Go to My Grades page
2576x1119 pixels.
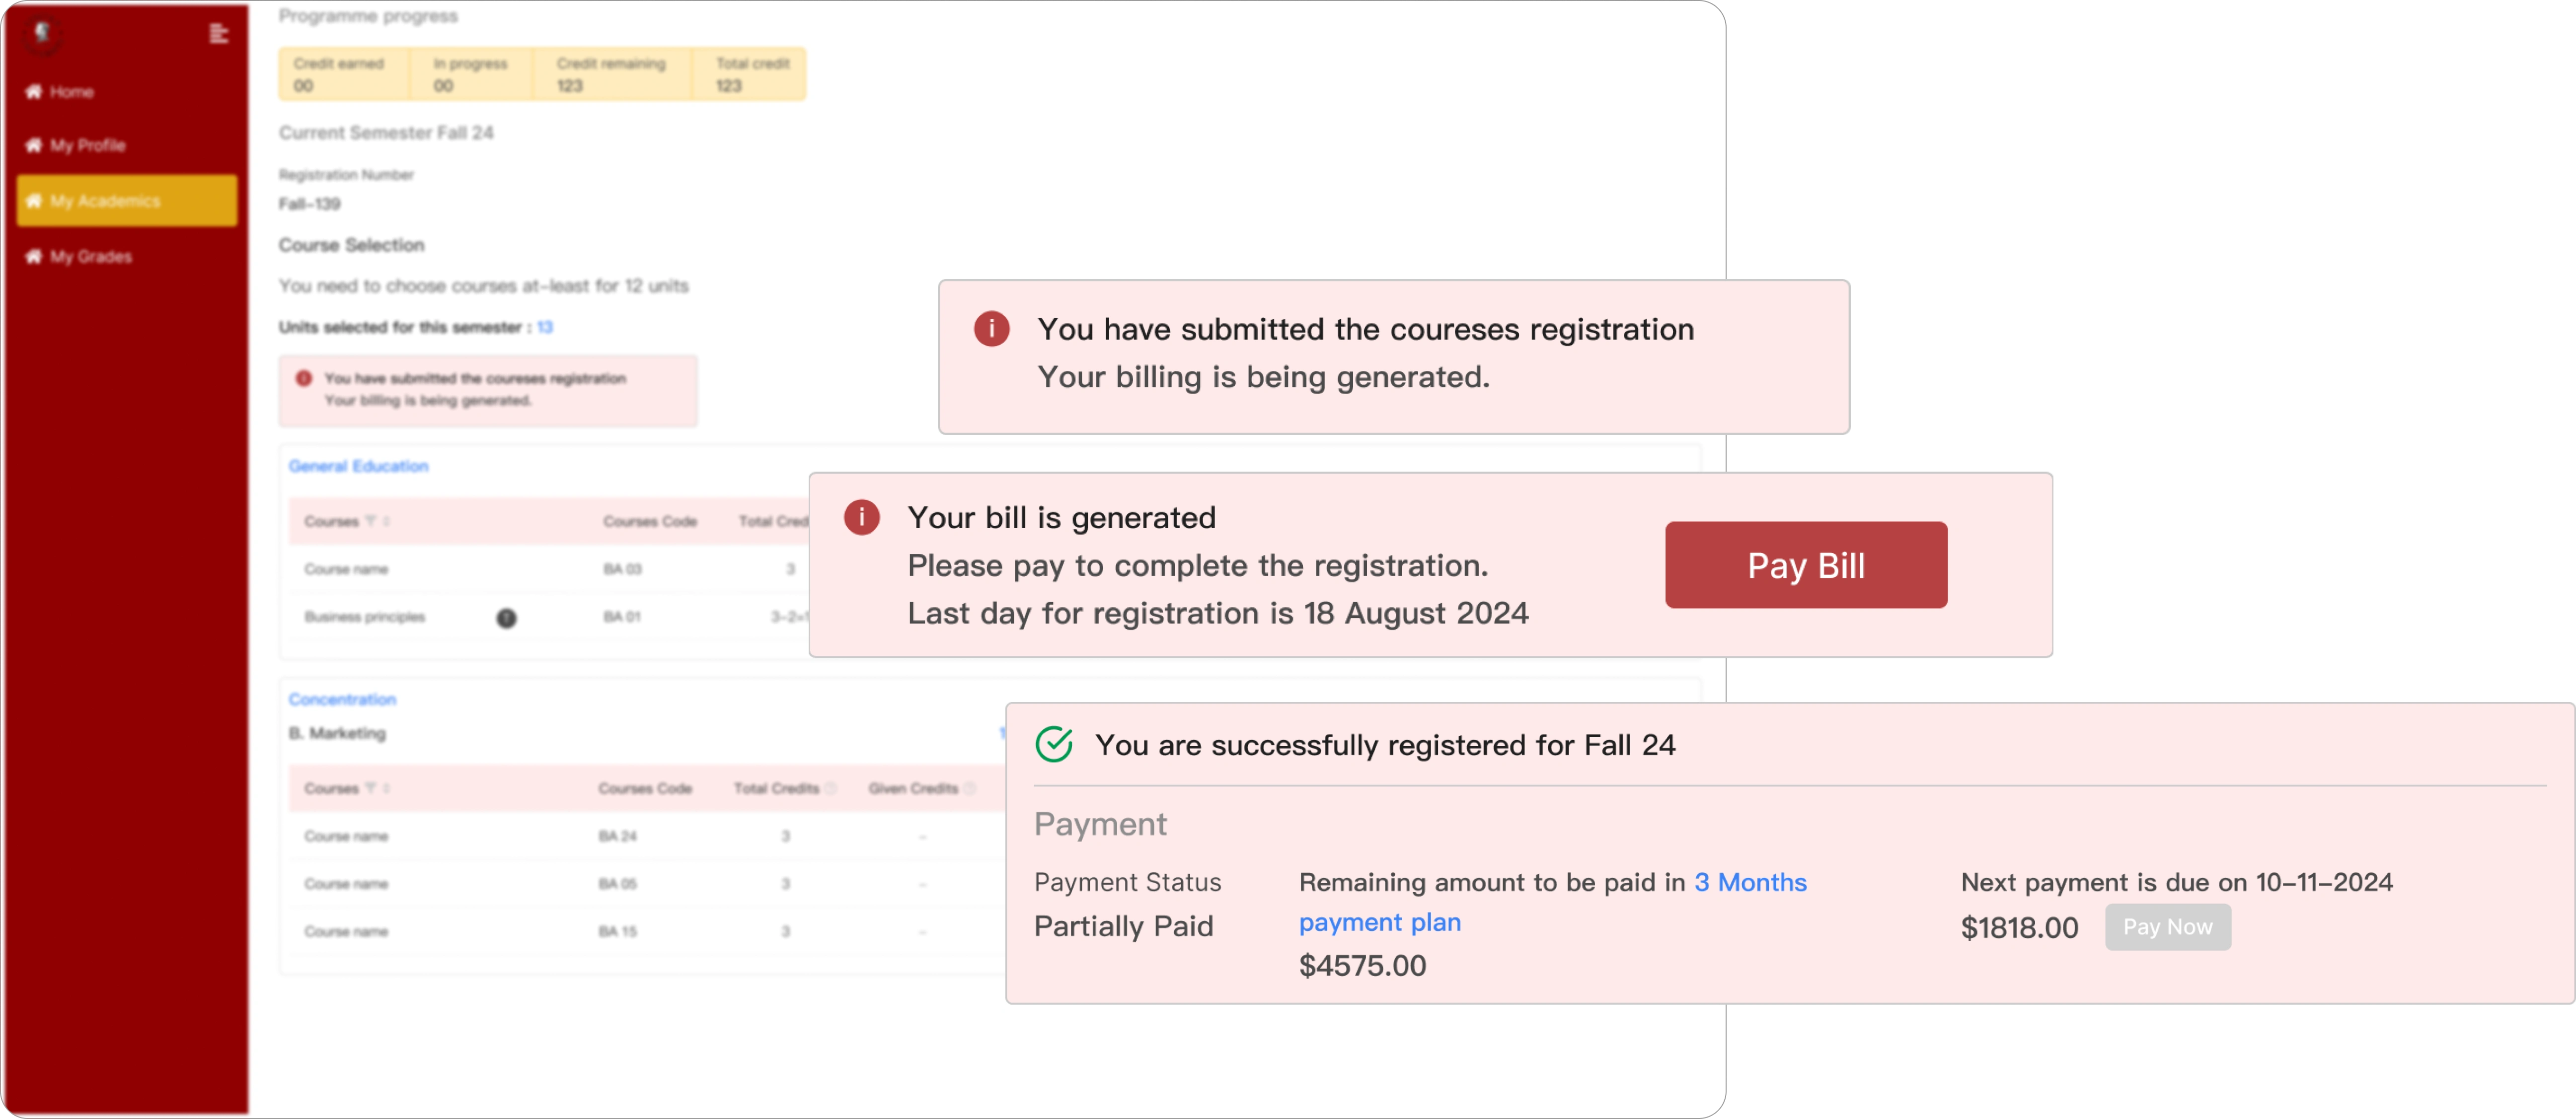pos(90,257)
